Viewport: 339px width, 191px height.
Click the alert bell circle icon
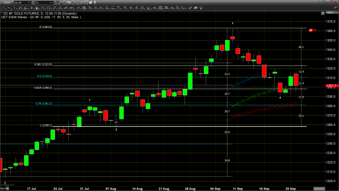tap(77, 3)
